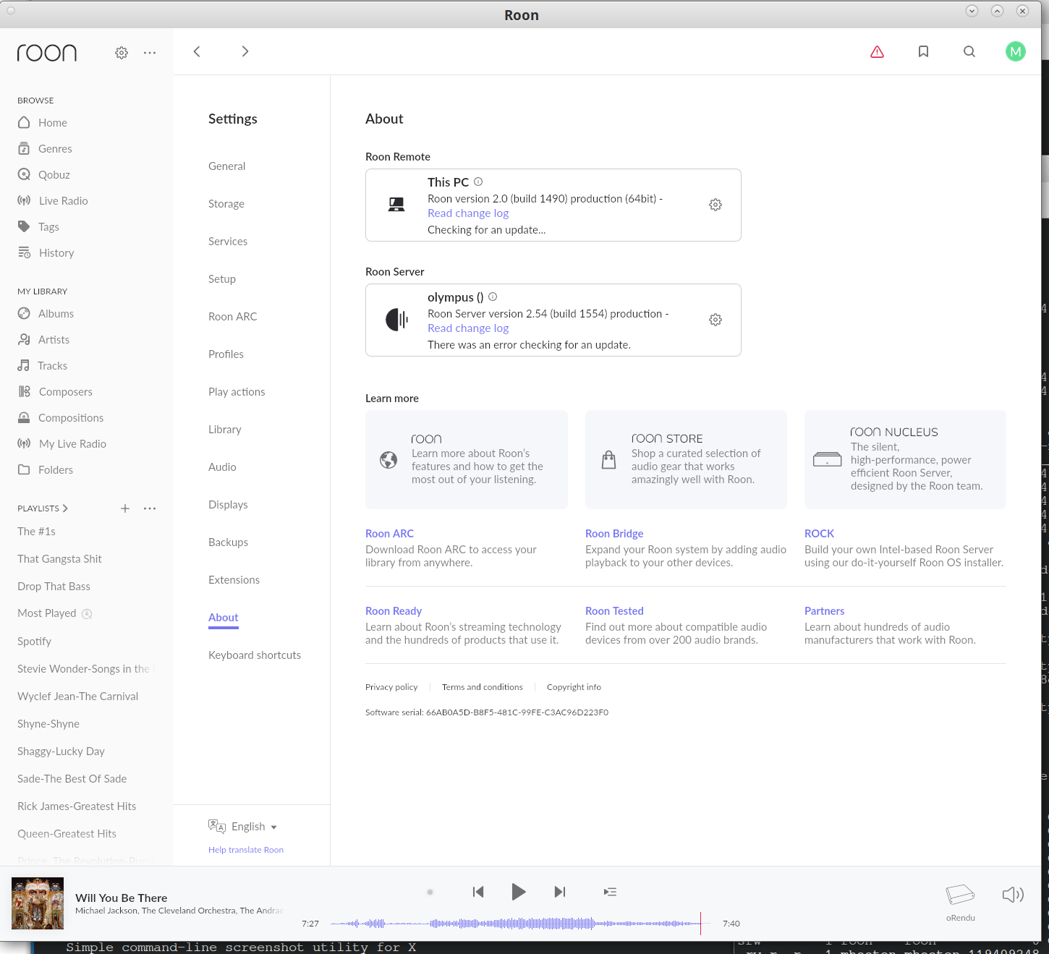
Task: Click Read change log for Roon Server
Action: tap(468, 328)
